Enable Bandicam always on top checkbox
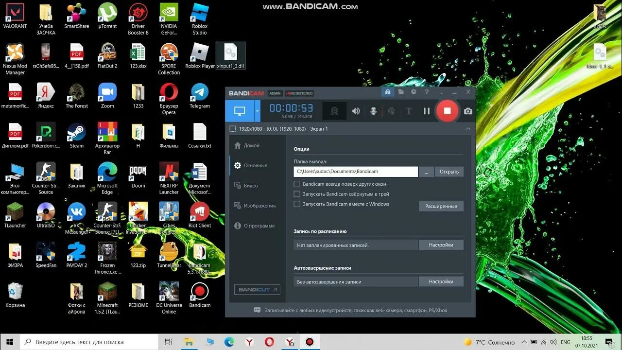Image resolution: width=622 pixels, height=350 pixels. coord(297,184)
